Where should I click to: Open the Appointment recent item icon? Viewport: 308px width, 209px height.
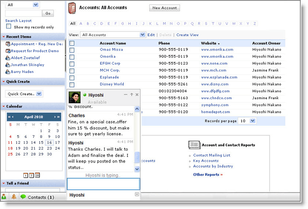[x=8, y=44]
